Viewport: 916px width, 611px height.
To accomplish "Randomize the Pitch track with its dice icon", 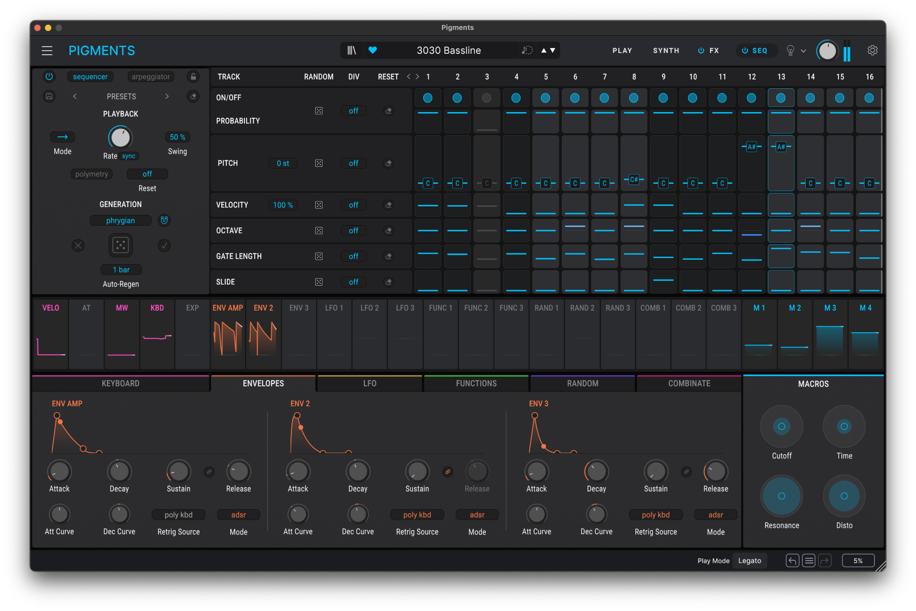I will click(x=319, y=163).
